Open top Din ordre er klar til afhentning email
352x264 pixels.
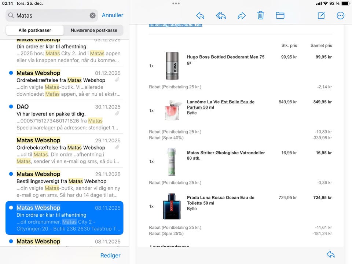tap(65, 53)
